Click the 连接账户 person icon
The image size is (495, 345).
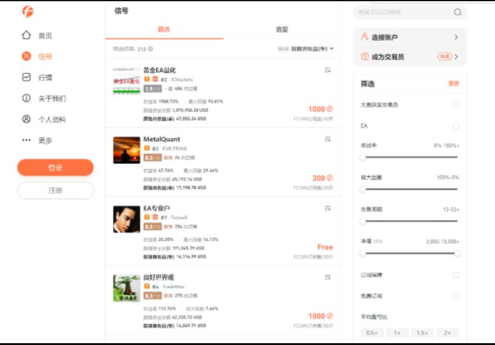tap(365, 37)
